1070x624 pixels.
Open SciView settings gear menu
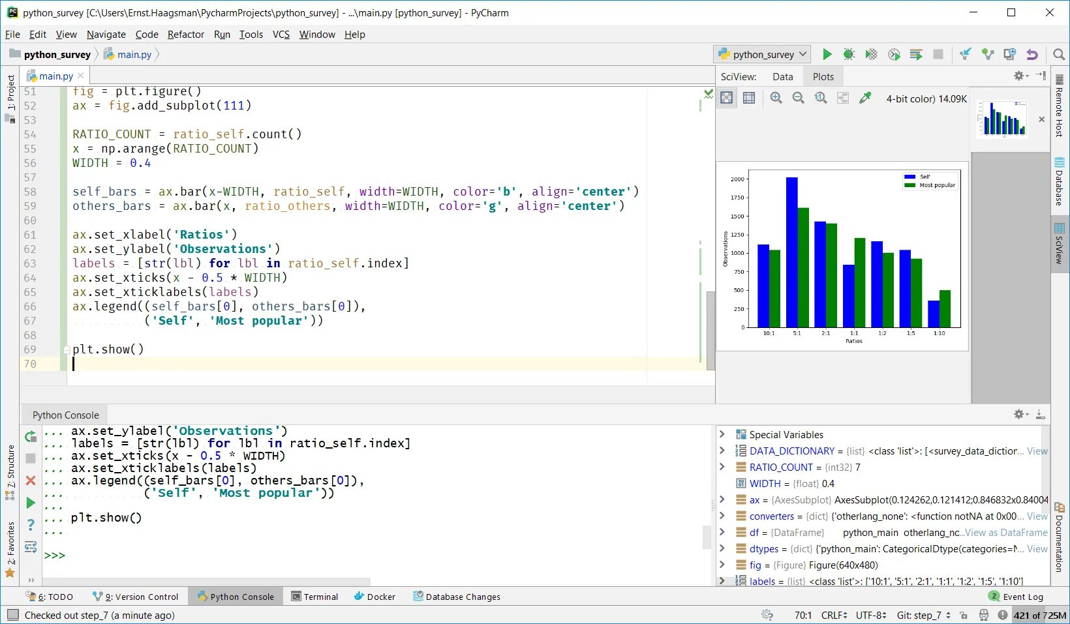tap(1020, 76)
